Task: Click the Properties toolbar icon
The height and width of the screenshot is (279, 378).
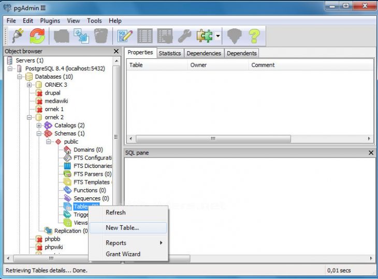Action: (x=62, y=36)
